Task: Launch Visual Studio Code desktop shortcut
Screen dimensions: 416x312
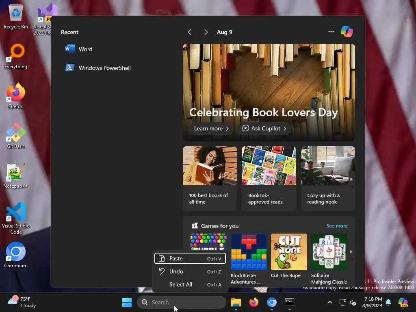Action: (x=16, y=218)
